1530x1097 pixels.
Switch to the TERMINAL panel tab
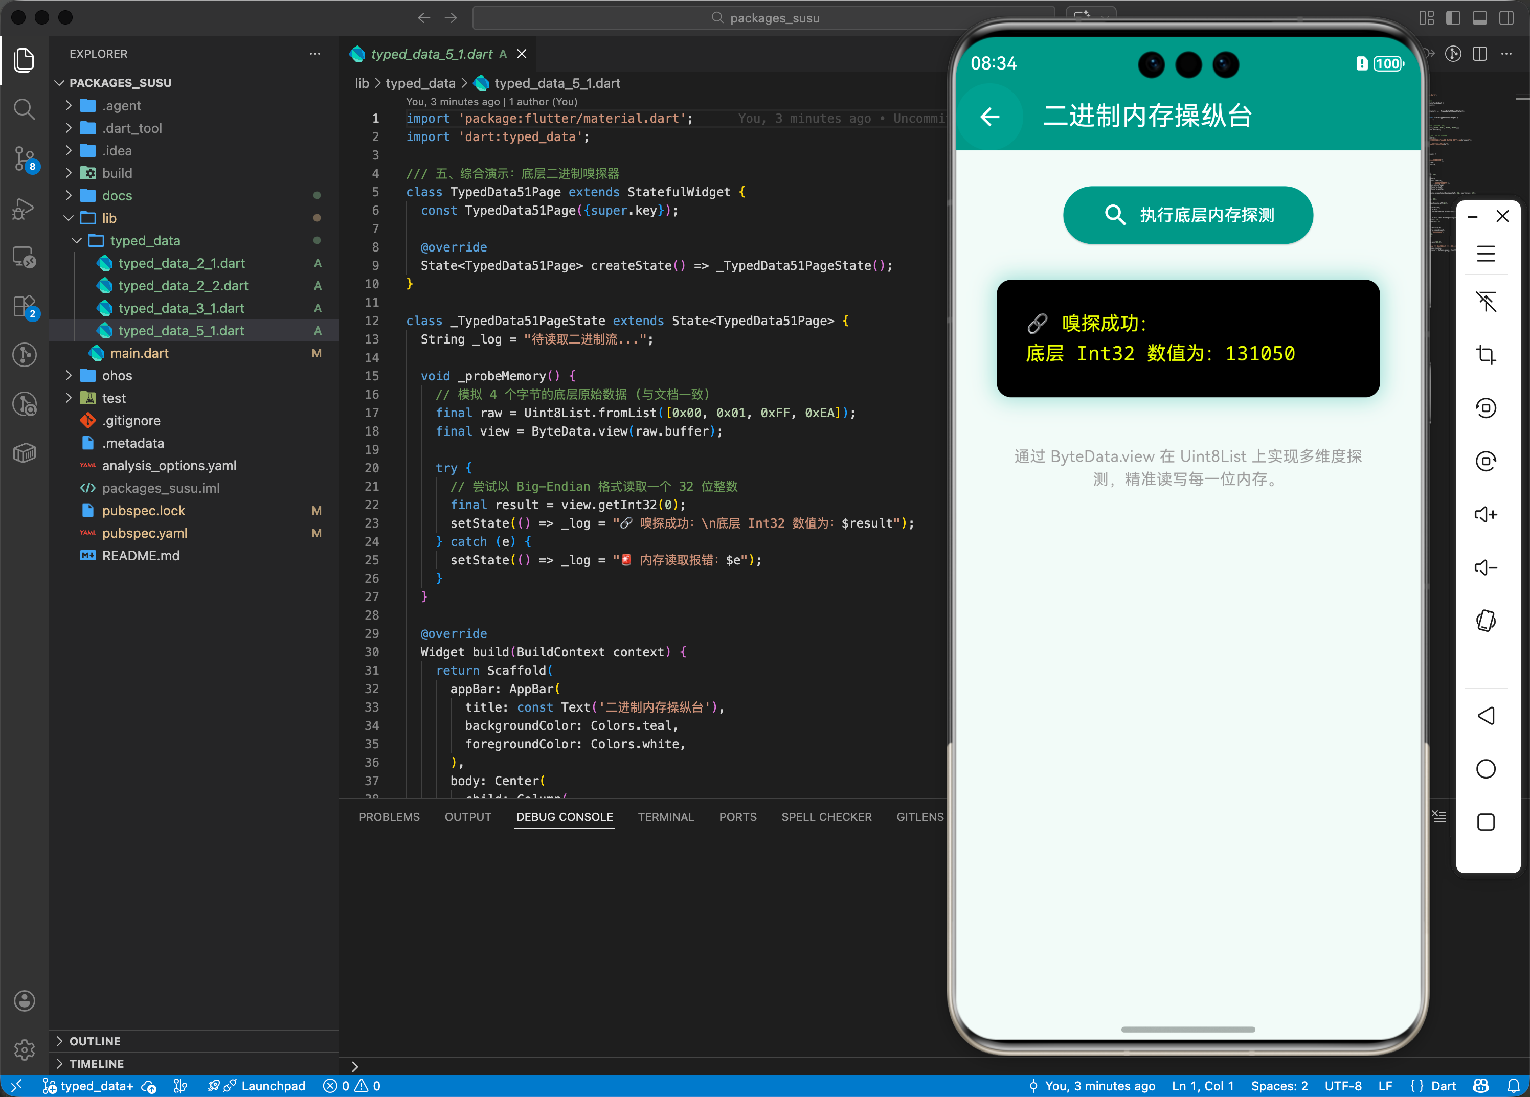tap(665, 816)
